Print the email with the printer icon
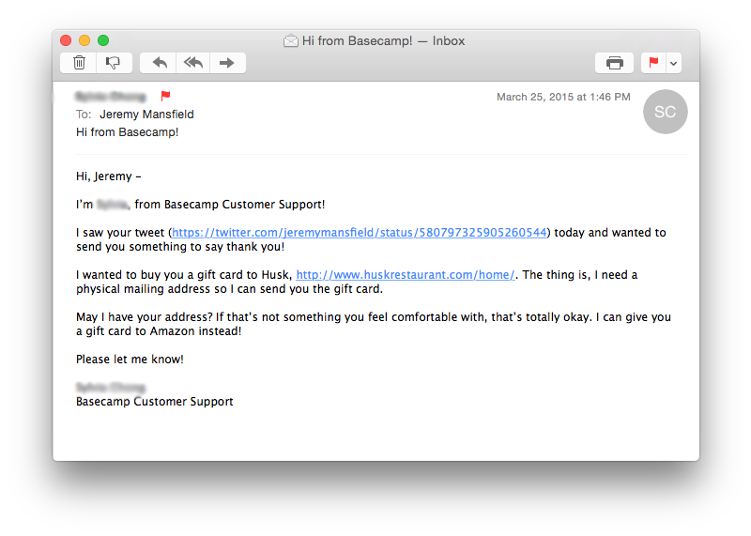Image resolution: width=751 pixels, height=536 pixels. 615,63
